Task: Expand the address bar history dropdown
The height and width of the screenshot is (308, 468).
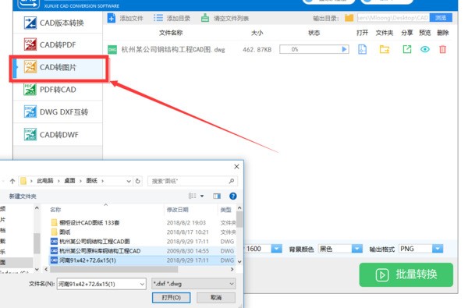Action: 129,181
